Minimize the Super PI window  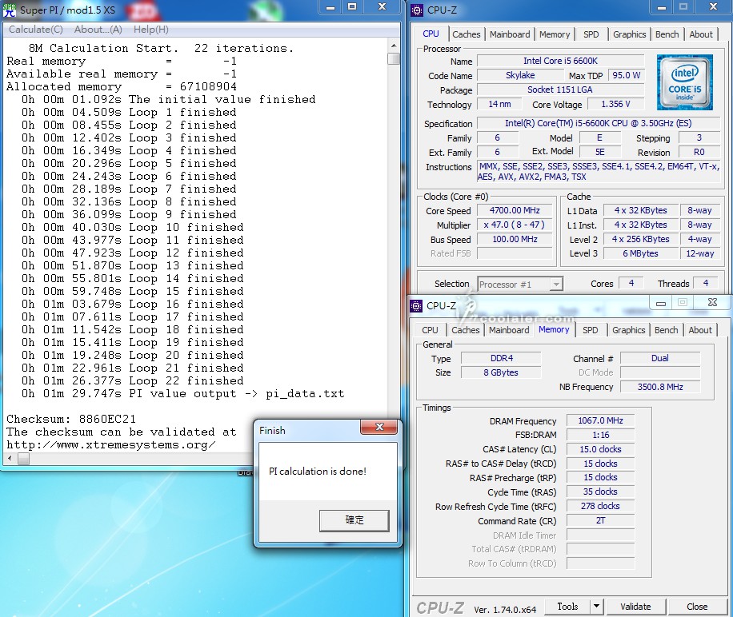pos(330,7)
